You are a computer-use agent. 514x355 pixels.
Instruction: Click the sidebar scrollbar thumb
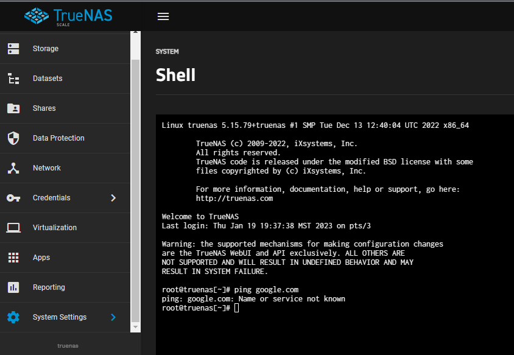[x=135, y=191]
